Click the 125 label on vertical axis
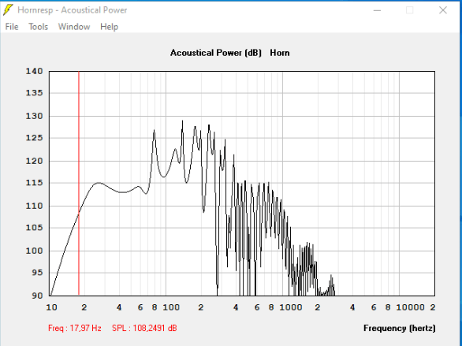462x346 pixels. coord(35,138)
